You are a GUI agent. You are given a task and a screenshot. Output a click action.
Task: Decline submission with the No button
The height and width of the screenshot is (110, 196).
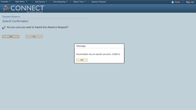pyautogui.click(x=34, y=36)
